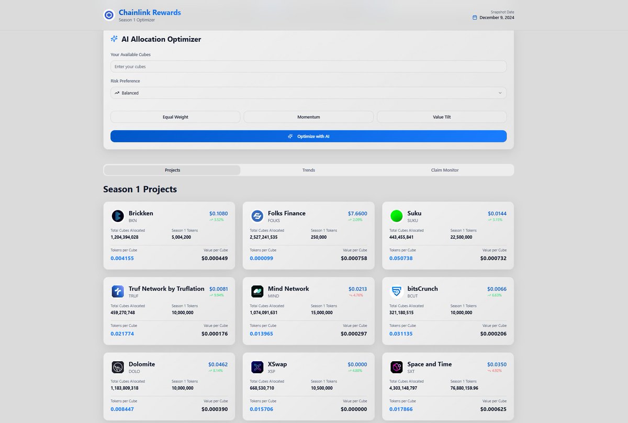
Task: Click XSwap Season 1 tokens 10,500,000
Action: click(322, 388)
